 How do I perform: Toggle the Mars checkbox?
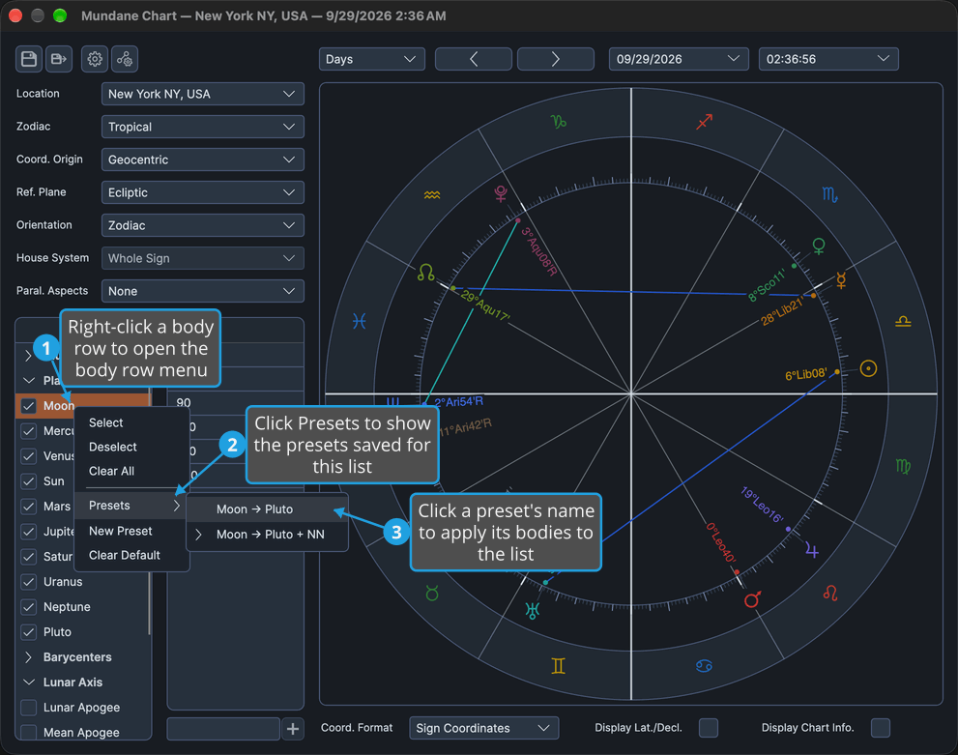pyautogui.click(x=29, y=507)
